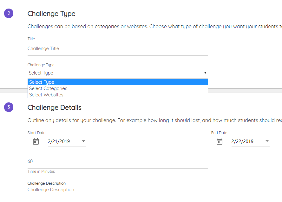Expand the Start Date dropdown arrow
The height and width of the screenshot is (202, 282).
pyautogui.click(x=83, y=141)
